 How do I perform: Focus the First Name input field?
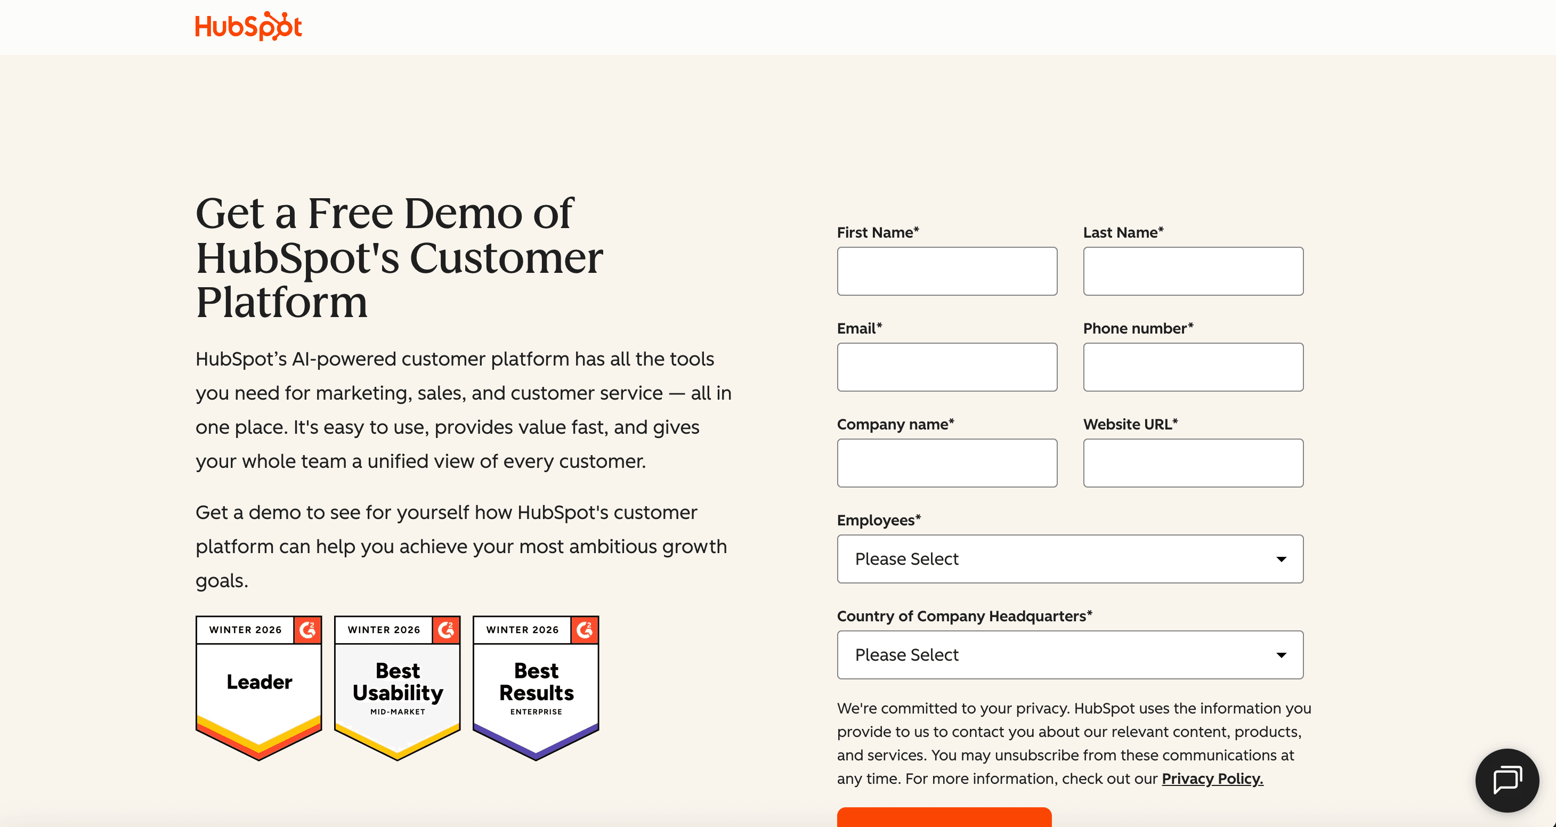(x=946, y=271)
